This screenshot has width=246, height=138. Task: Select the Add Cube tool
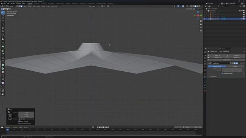point(3,43)
